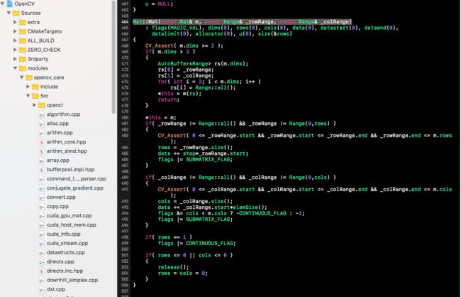Click the Sources folder icon

pos(16,13)
